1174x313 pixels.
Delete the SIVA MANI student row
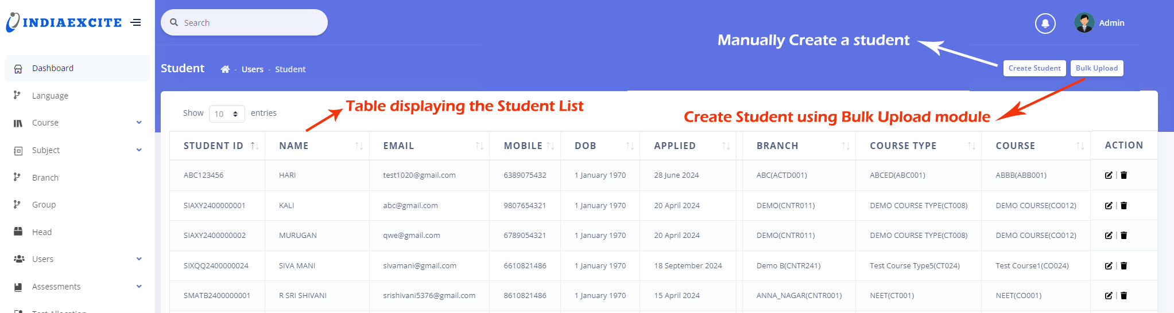coord(1124,265)
